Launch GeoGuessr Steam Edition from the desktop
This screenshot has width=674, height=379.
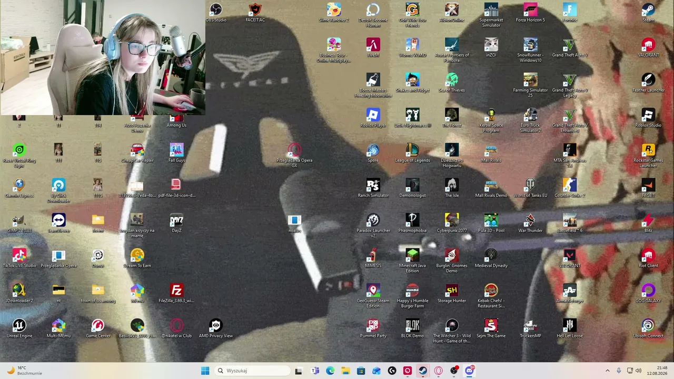(373, 296)
